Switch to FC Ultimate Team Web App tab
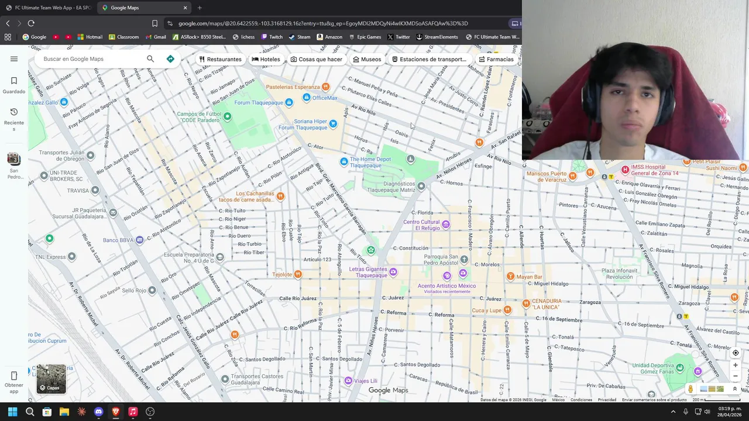The image size is (749, 421). [x=48, y=8]
